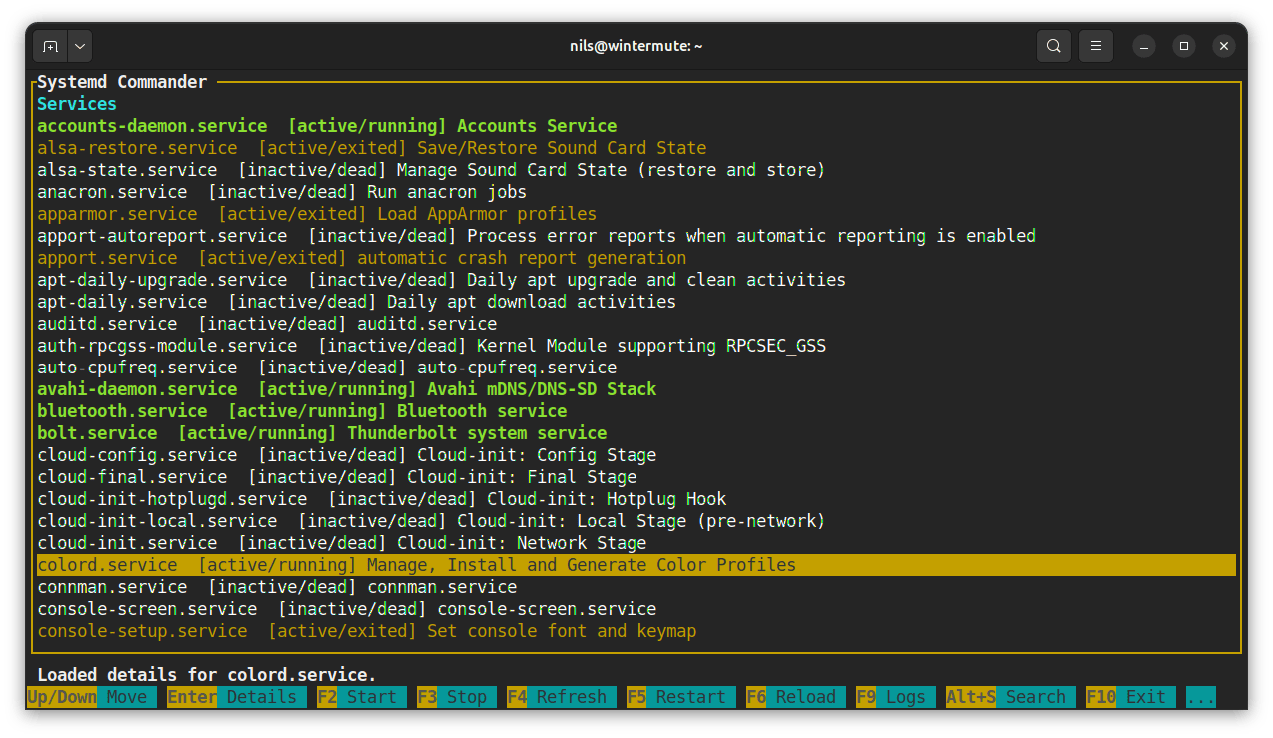Click the ellipsis more-keys footer item
This screenshot has height=738, width=1273.
1201,697
